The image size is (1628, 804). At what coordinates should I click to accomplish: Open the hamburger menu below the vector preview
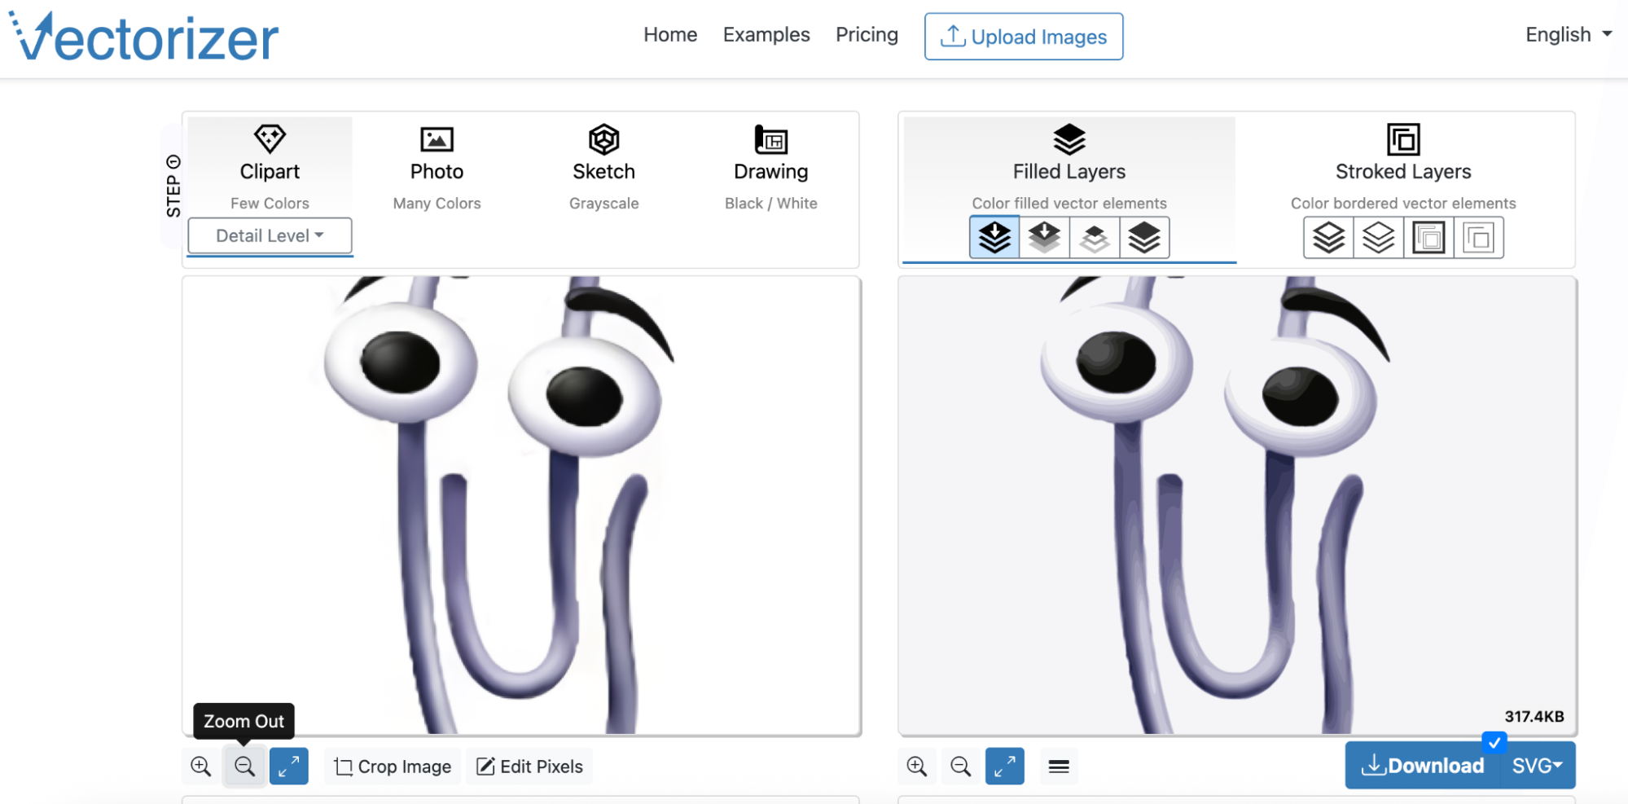tap(1059, 767)
